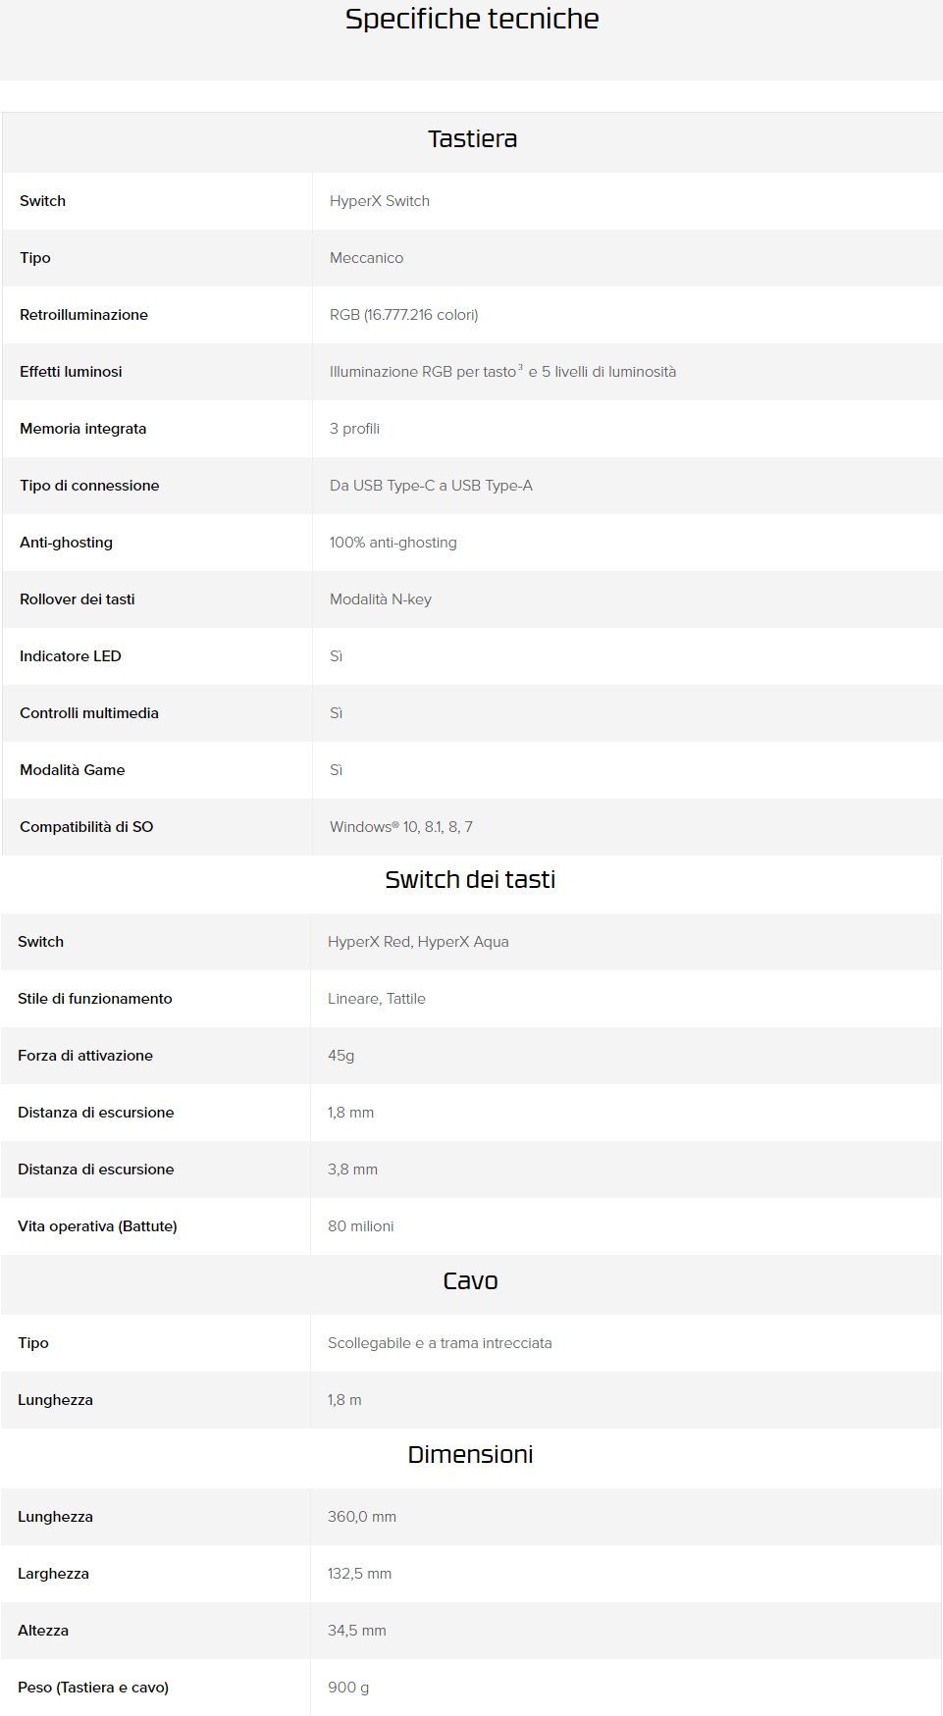Select the "HyperX Red, HyperX Aqua" value
943x1716 pixels.
[x=418, y=942]
